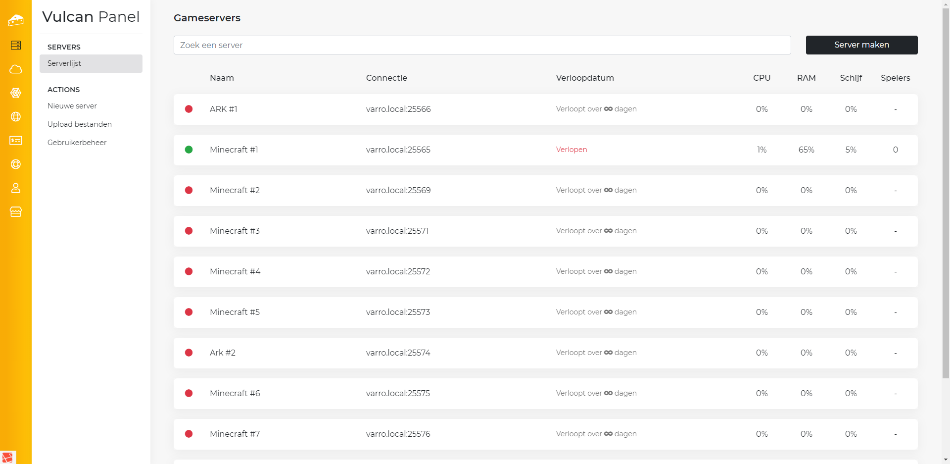The image size is (950, 464).
Task: Open the ARK #1 server entry
Action: (224, 109)
